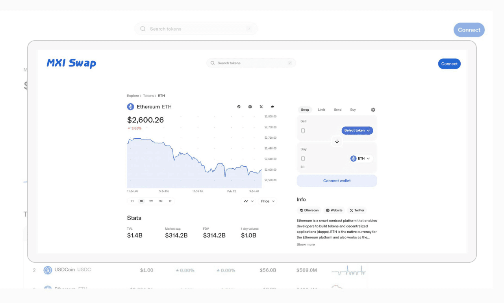
Task: Click the MXI Swap logo
Action: coord(71,63)
